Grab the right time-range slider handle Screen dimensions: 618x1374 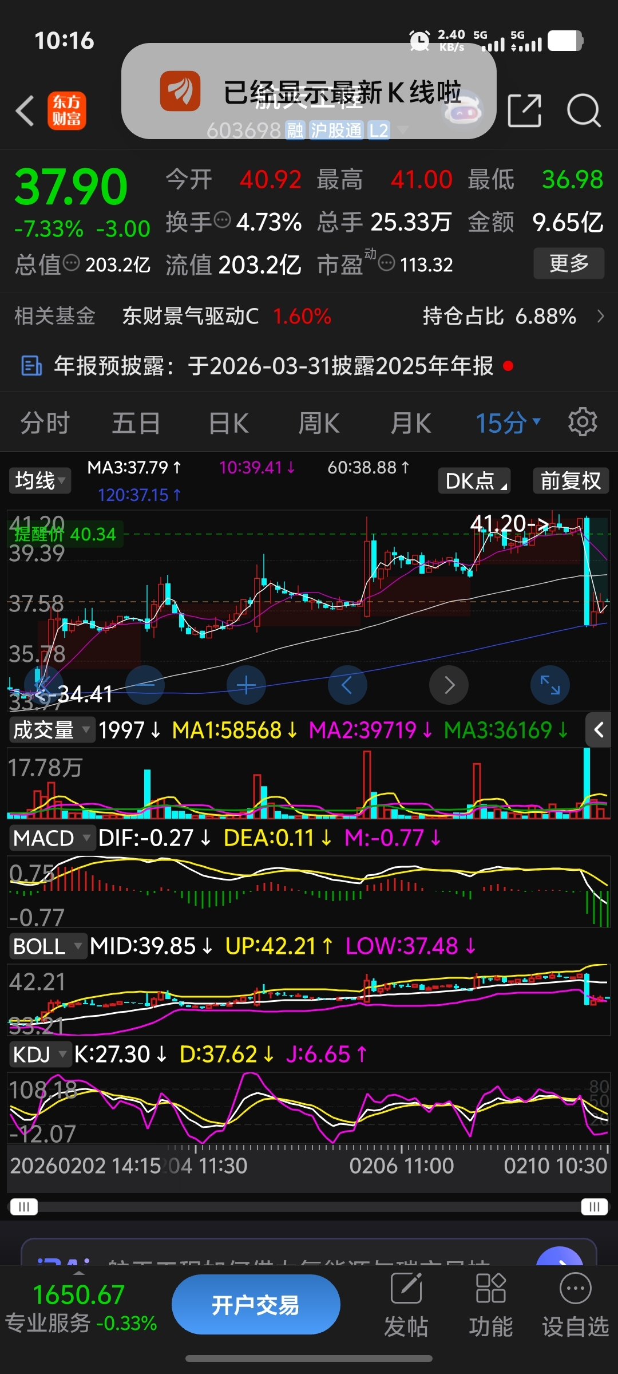click(x=594, y=1207)
